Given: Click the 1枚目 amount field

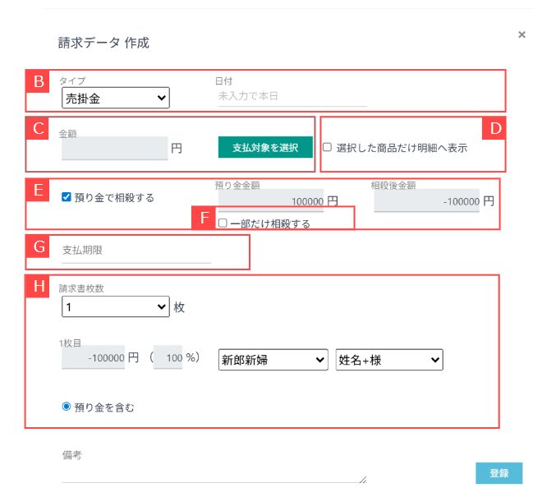Looking at the screenshot, I should (x=93, y=358).
